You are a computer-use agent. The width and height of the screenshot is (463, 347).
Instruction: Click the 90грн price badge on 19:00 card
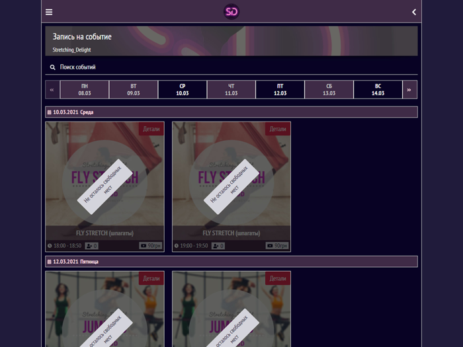[x=277, y=245]
